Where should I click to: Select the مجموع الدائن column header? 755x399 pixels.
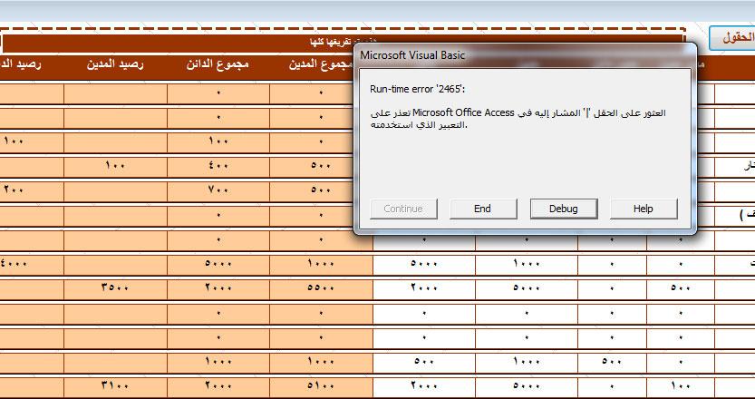pyautogui.click(x=218, y=65)
